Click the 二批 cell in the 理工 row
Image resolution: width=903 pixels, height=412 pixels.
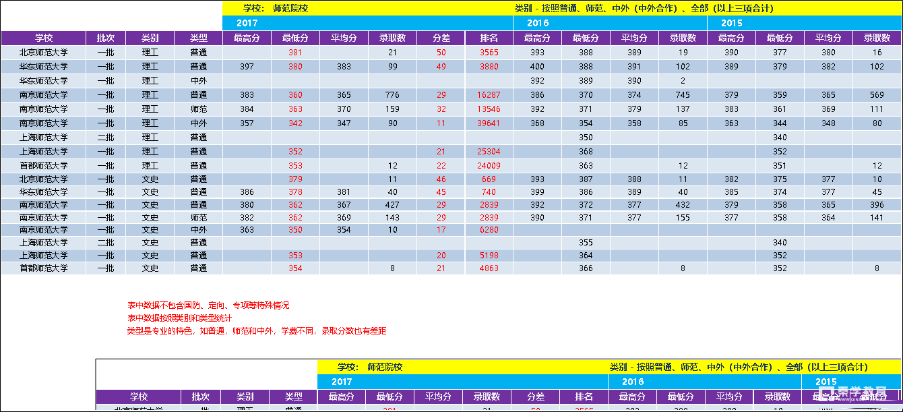[x=106, y=138]
